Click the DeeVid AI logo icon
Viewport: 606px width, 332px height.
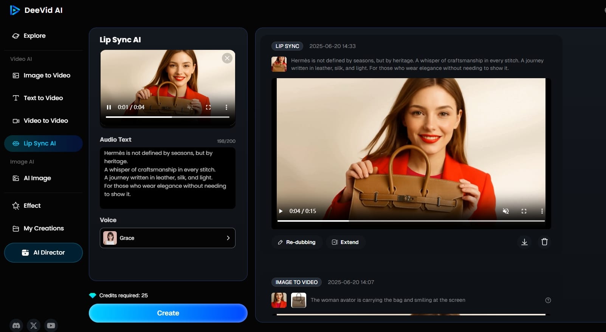point(15,10)
